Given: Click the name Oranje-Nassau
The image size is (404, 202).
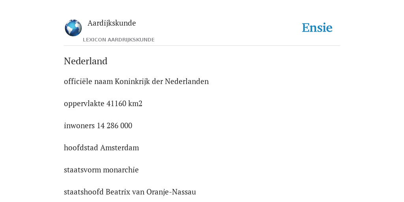Looking at the screenshot, I should pyautogui.click(x=171, y=192).
